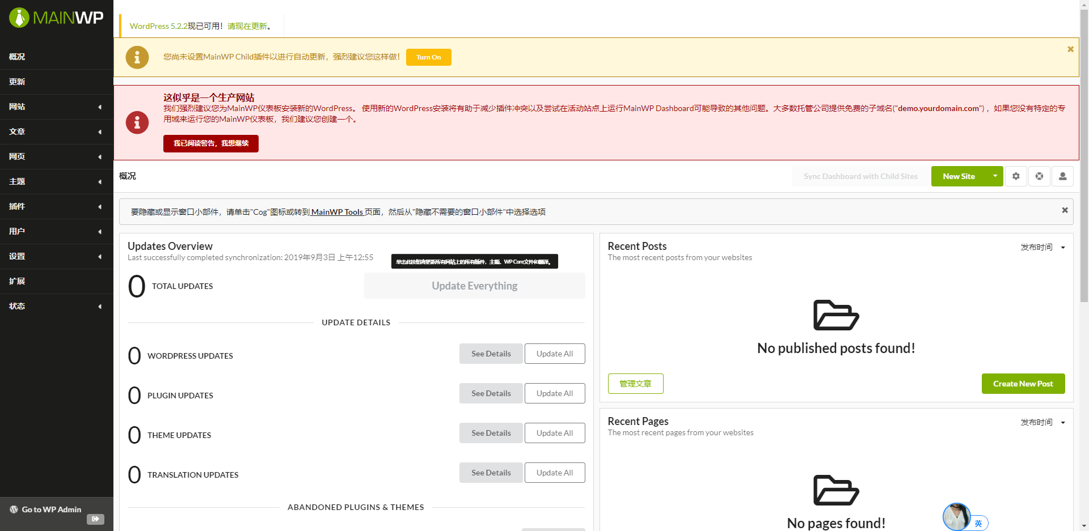See Details for translation updates

pyautogui.click(x=491, y=473)
